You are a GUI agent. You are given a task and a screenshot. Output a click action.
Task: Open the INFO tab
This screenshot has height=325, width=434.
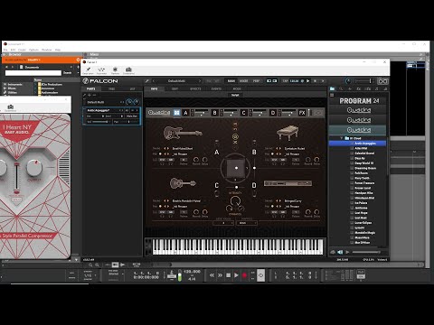(154, 89)
